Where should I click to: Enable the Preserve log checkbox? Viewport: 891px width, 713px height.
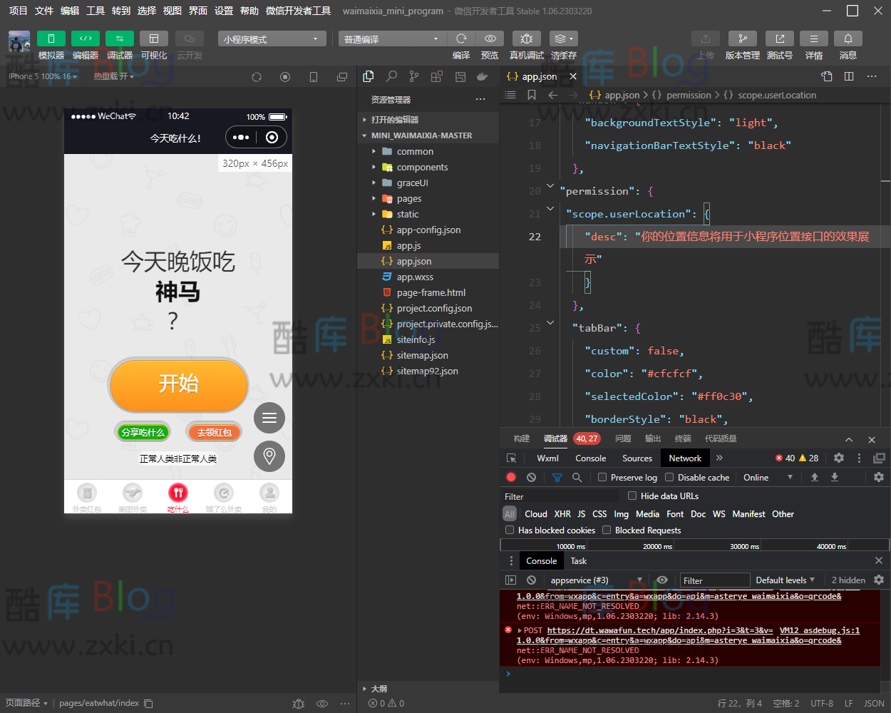point(602,477)
